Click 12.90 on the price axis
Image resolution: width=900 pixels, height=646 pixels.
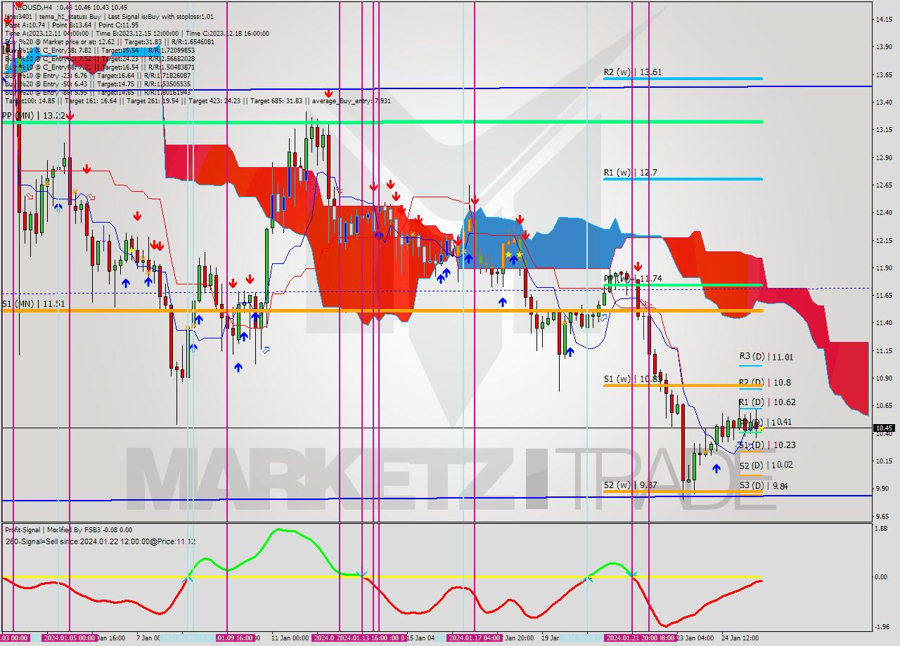884,157
